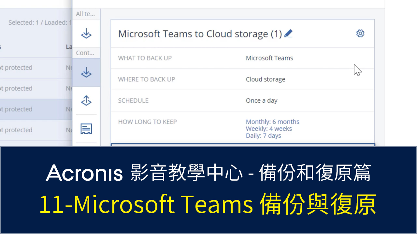The height and width of the screenshot is (234, 417).
Task: Click the Monthly: 6 months retention rule
Action: click(x=272, y=122)
